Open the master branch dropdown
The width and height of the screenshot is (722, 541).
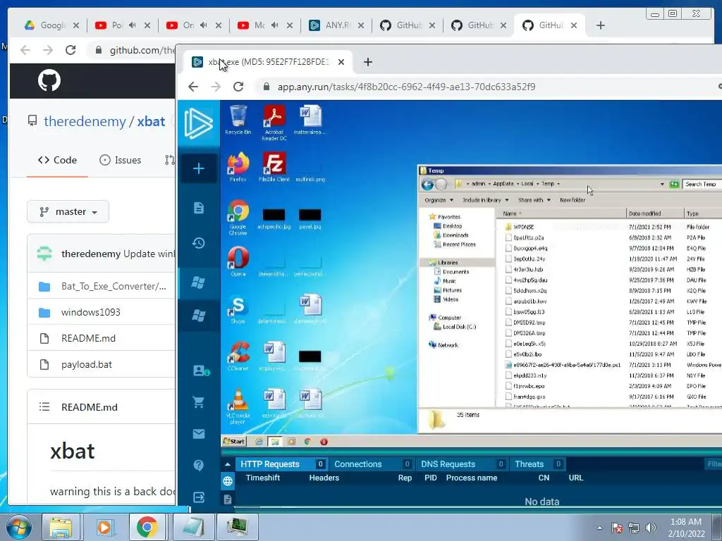point(68,211)
